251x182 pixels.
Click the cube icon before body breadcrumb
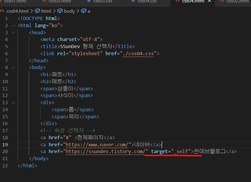60,11
